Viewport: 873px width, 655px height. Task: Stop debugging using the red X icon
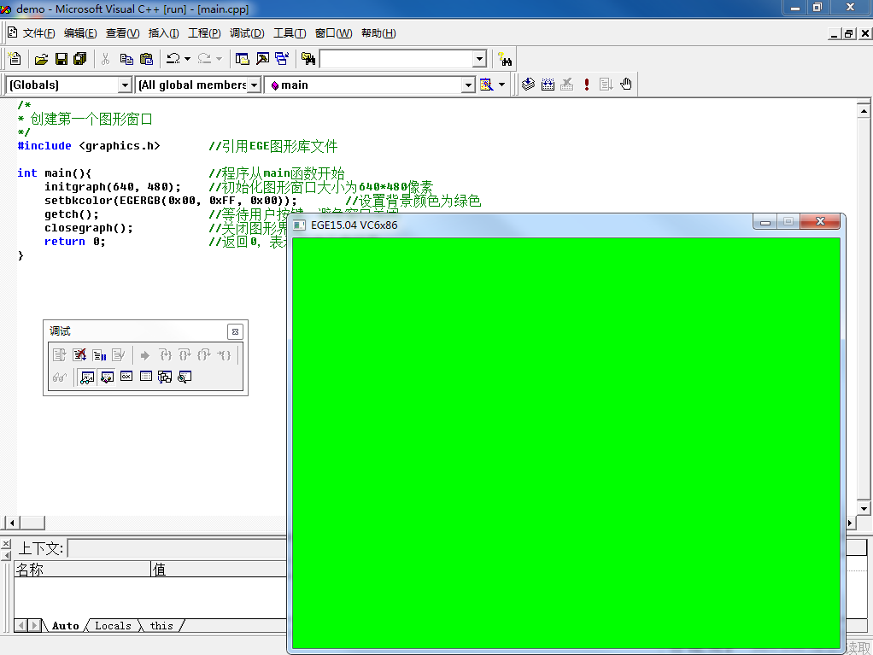point(79,355)
